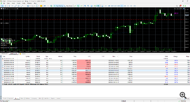Set timeframe to MN
The image size is (190, 102).
(135, 6)
